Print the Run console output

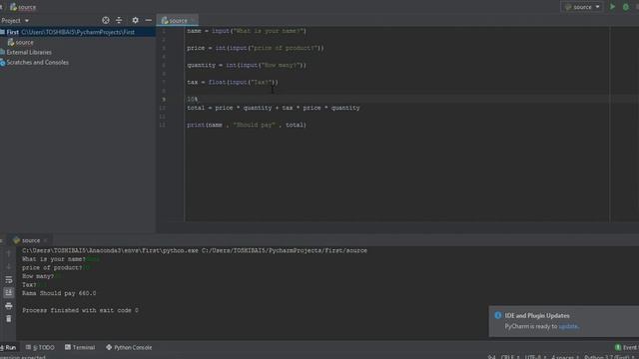pos(9,306)
